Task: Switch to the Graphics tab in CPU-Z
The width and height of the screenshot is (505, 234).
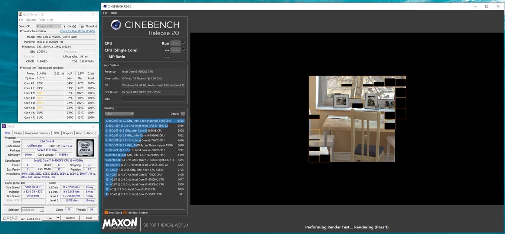Action: (68, 133)
